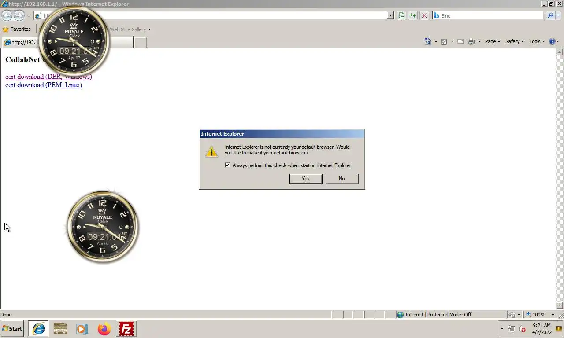564x338 pixels.
Task: Click the Favorites button label
Action: tap(21, 29)
